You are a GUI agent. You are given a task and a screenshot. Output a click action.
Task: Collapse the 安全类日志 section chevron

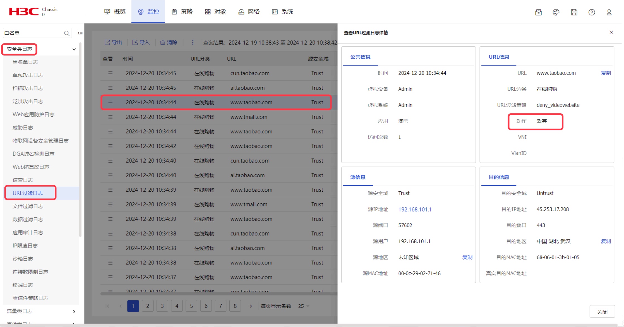coord(74,49)
